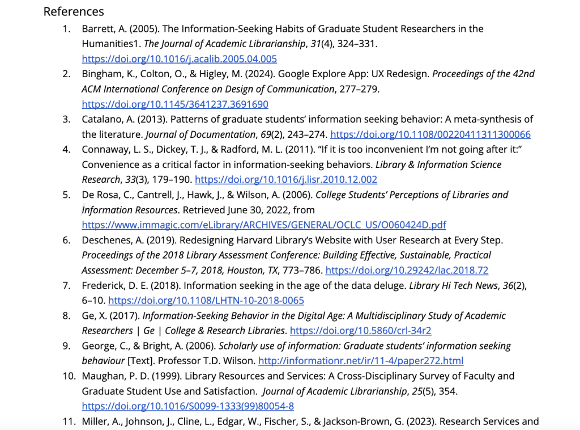Open the Barrett 2005 acalib DOI link
This screenshot has height=430, width=580.
180,59
